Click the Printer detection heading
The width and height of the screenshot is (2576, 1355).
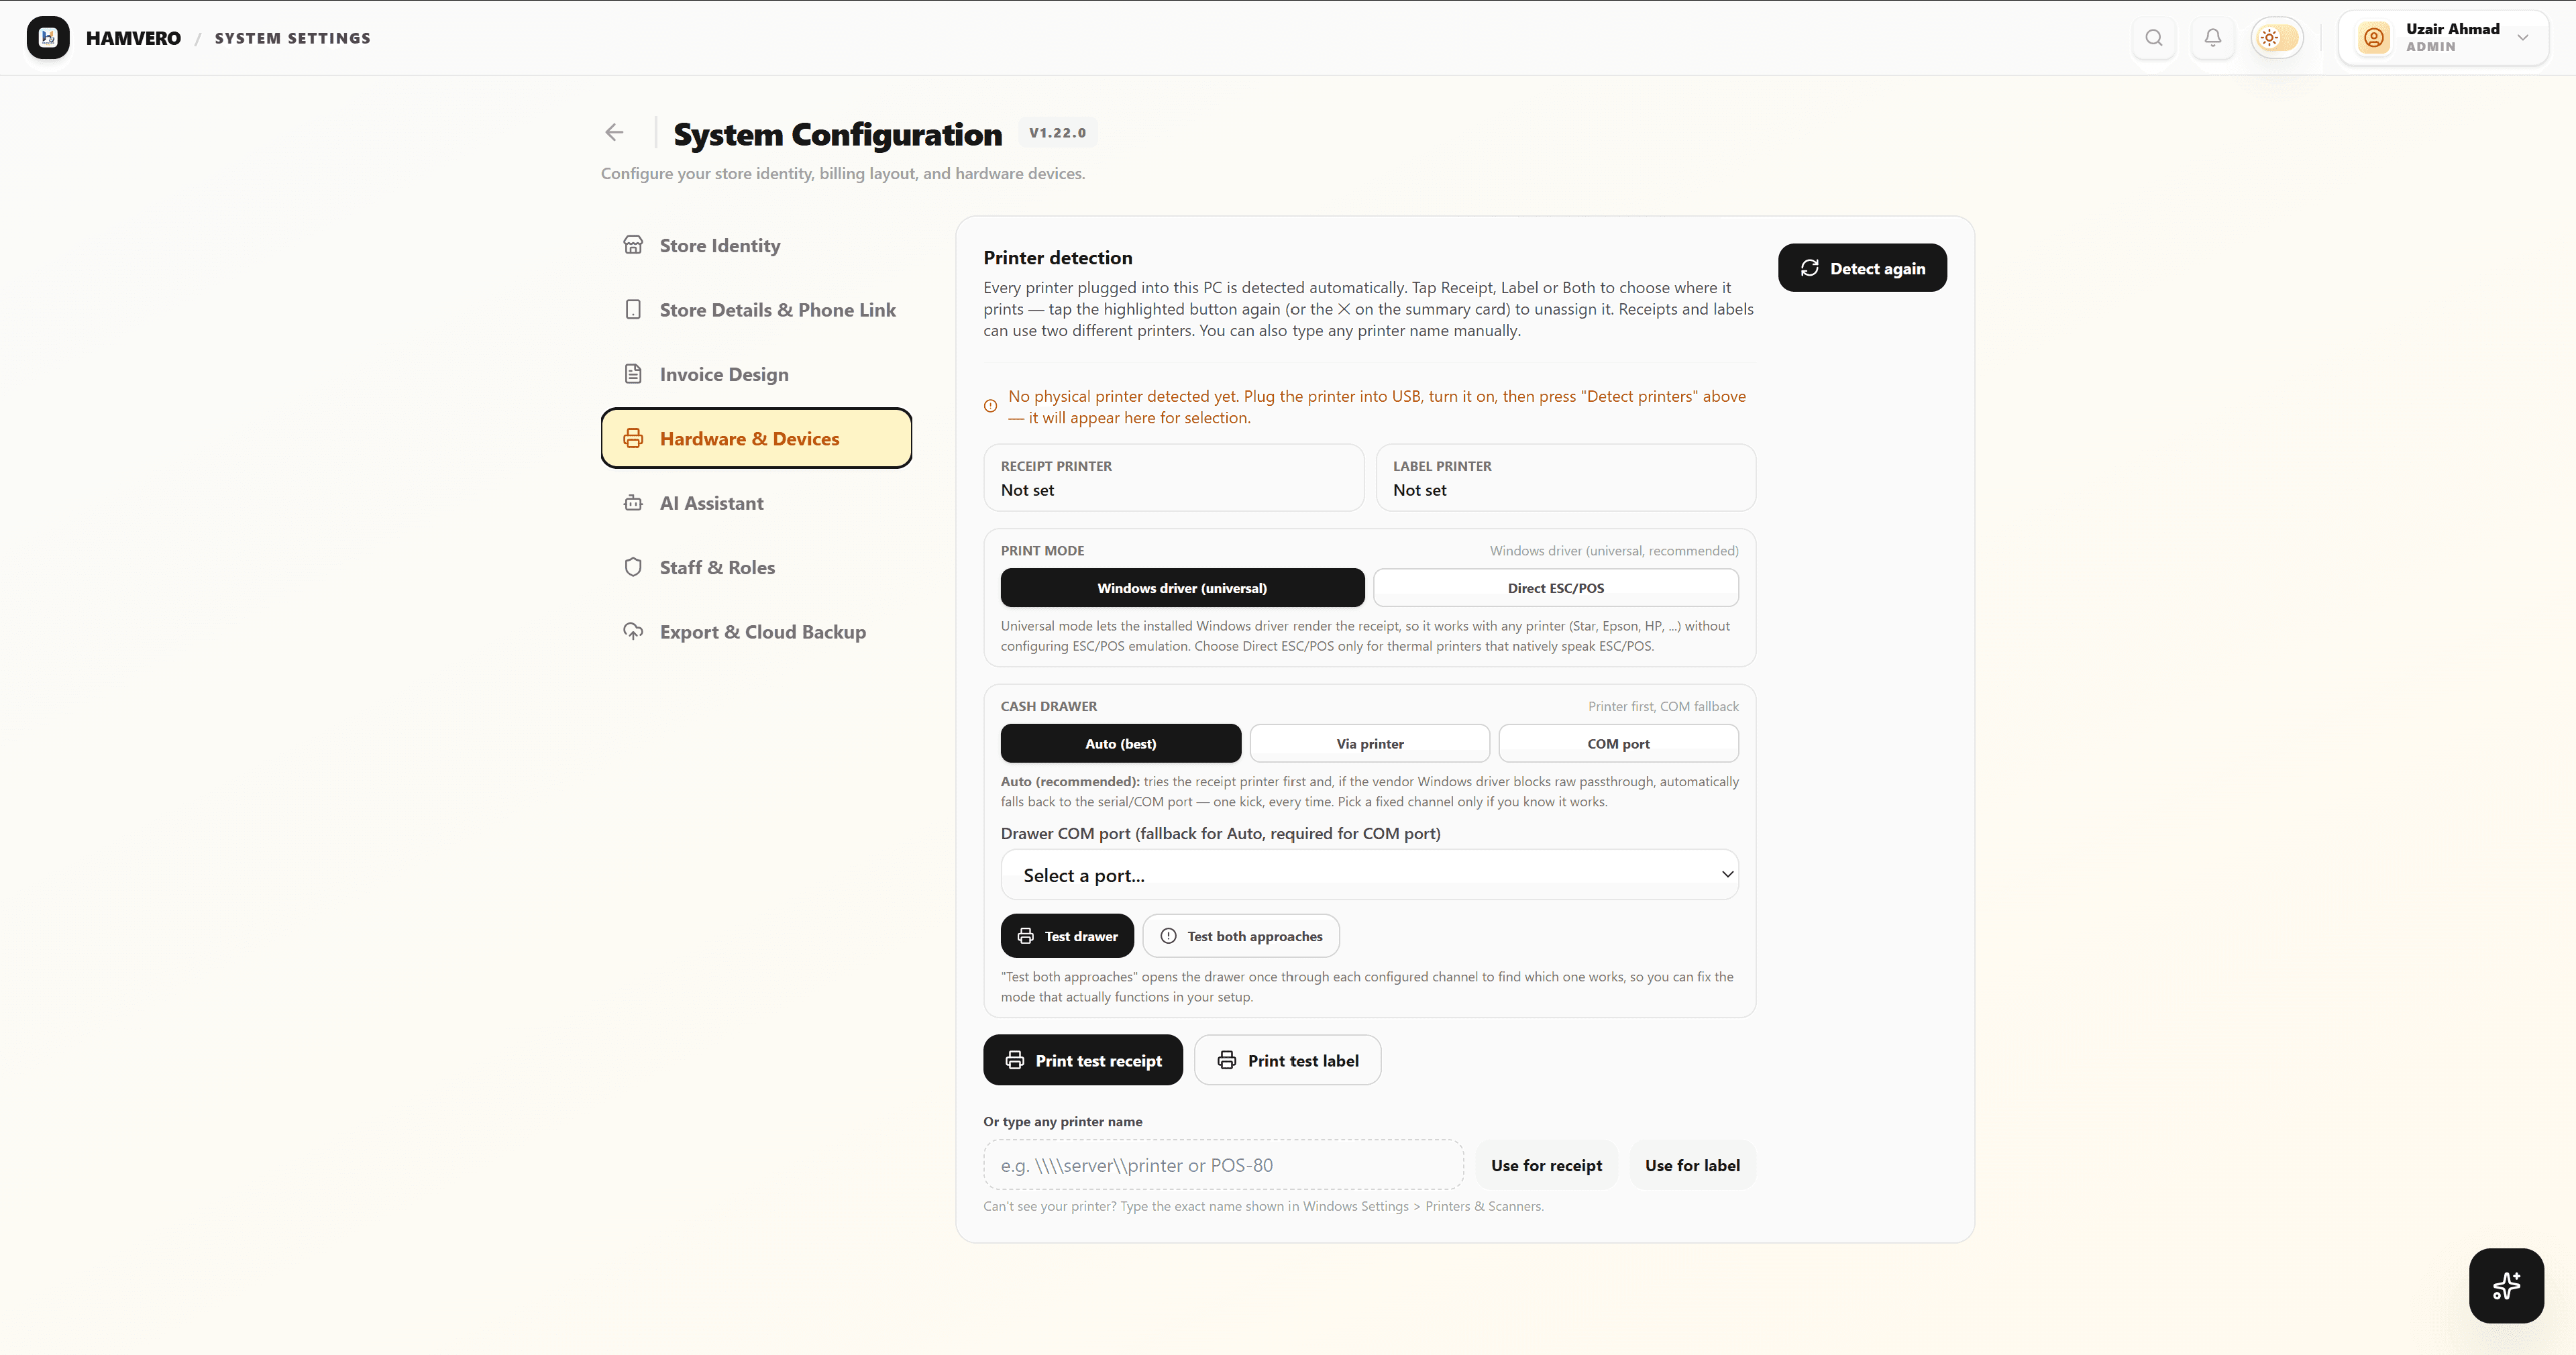tap(1057, 258)
